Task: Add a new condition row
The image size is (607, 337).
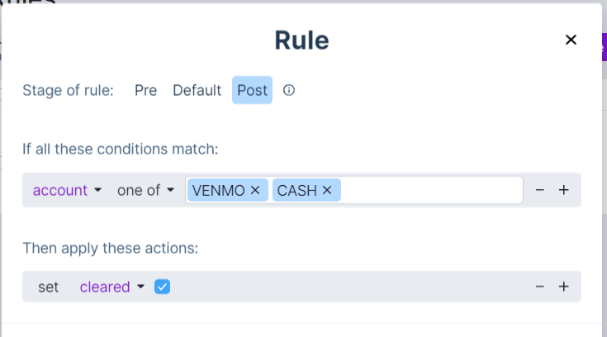Action: (x=564, y=190)
